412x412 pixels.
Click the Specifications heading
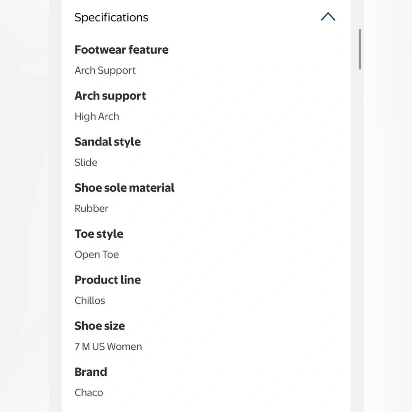tap(111, 17)
